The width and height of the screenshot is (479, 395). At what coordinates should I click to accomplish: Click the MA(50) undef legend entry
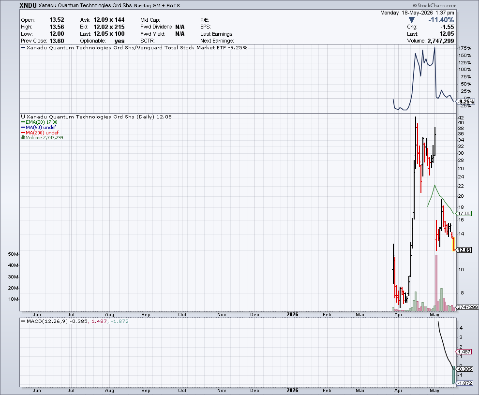(39, 127)
